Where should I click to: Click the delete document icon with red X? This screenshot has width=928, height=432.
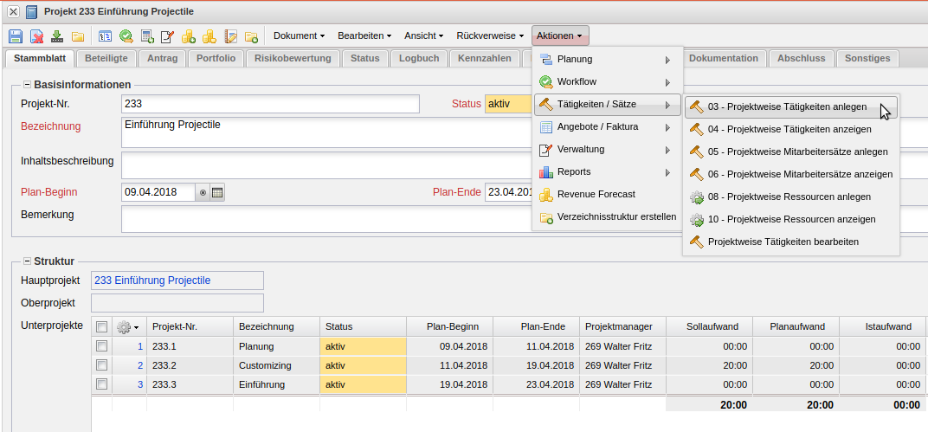tap(36, 36)
